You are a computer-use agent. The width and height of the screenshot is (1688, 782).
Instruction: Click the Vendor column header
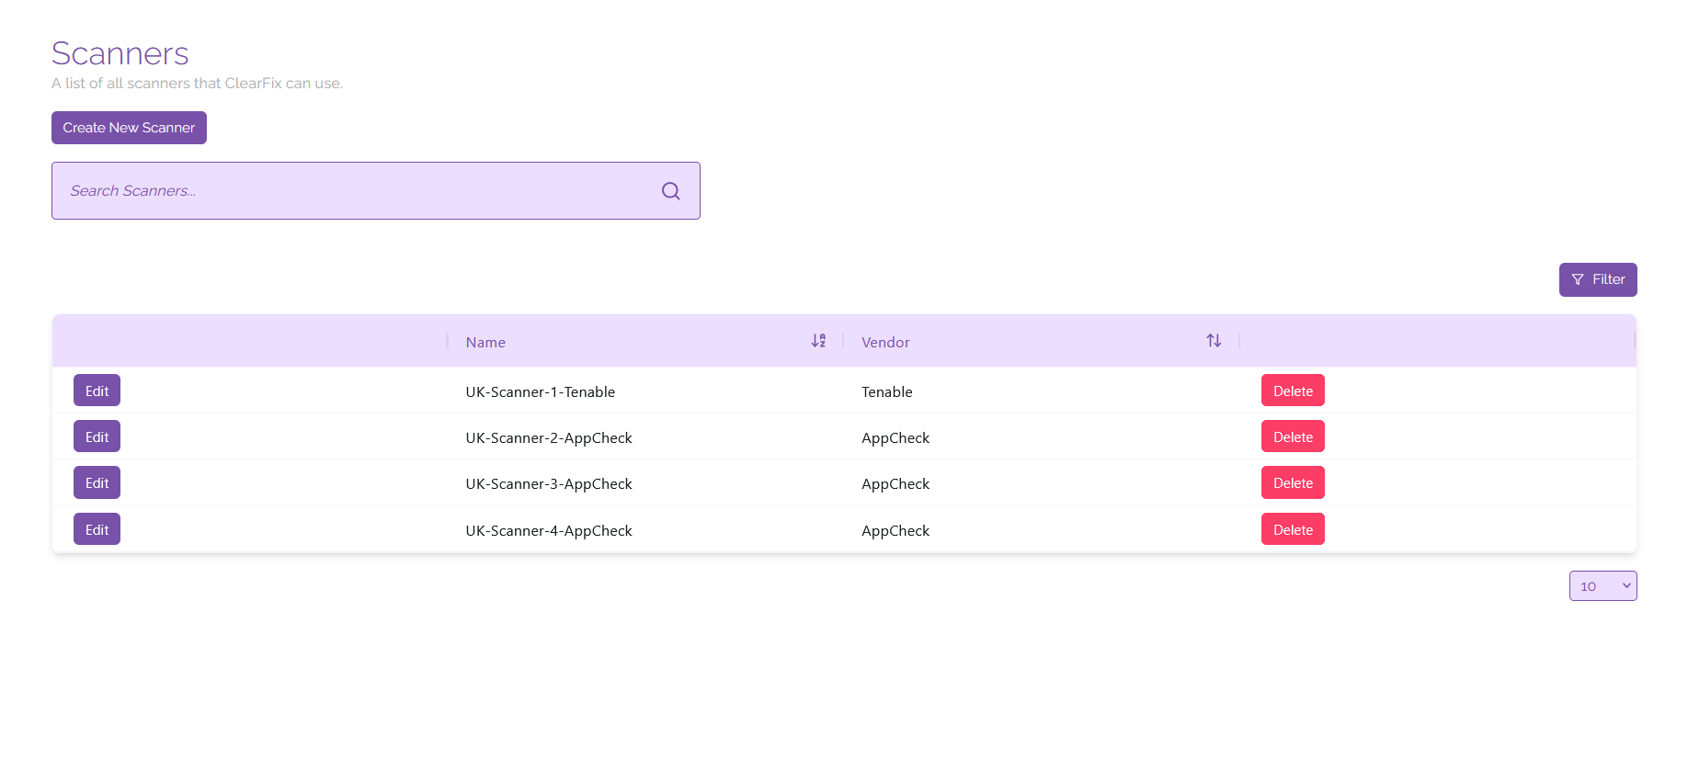click(x=885, y=342)
